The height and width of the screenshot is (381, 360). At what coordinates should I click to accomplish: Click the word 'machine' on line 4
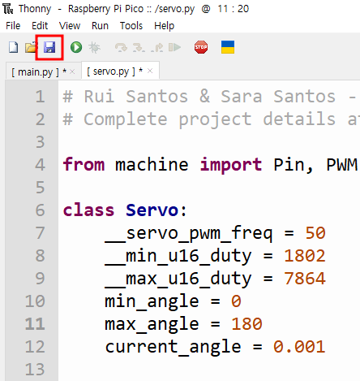(152, 164)
